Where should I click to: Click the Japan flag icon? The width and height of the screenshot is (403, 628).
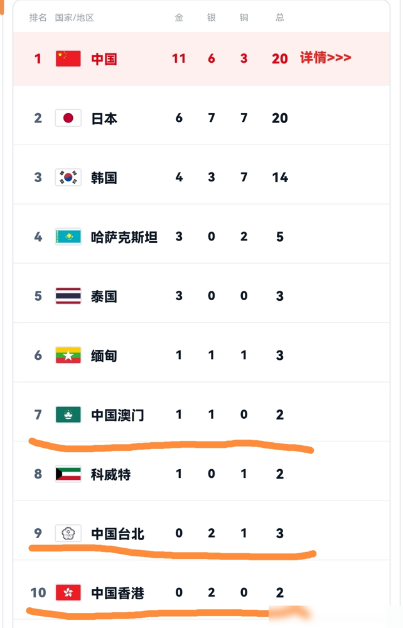pos(68,118)
